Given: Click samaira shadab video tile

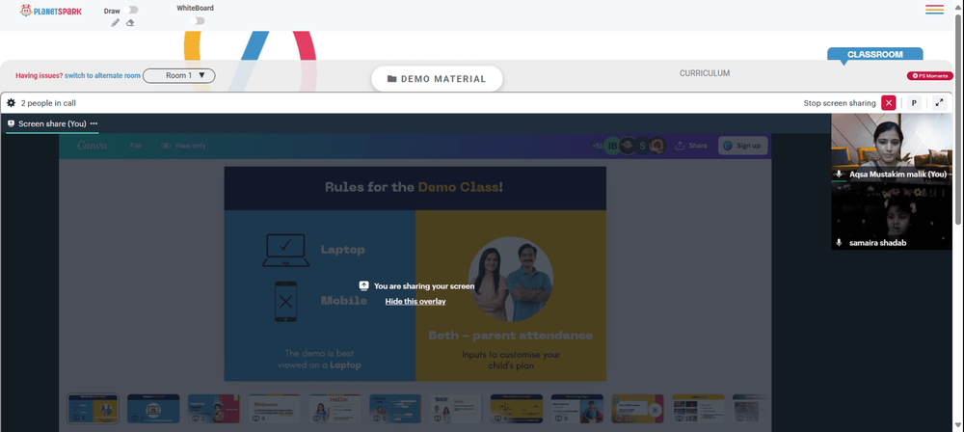Looking at the screenshot, I should pos(892,216).
